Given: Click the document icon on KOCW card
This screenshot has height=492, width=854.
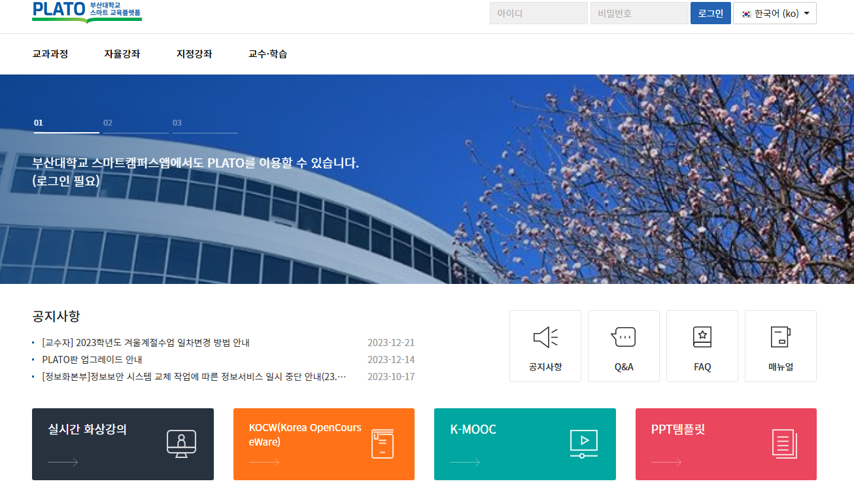Looking at the screenshot, I should (x=383, y=442).
